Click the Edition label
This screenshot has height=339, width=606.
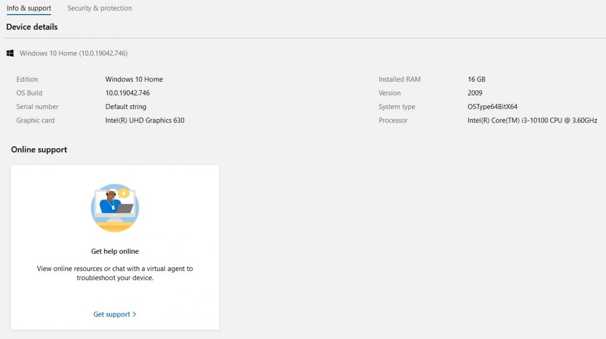click(x=27, y=79)
